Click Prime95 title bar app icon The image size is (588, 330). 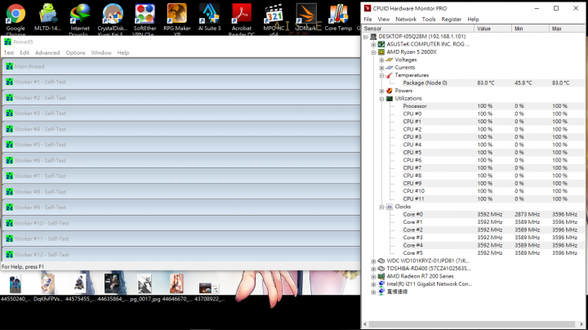pos(7,42)
